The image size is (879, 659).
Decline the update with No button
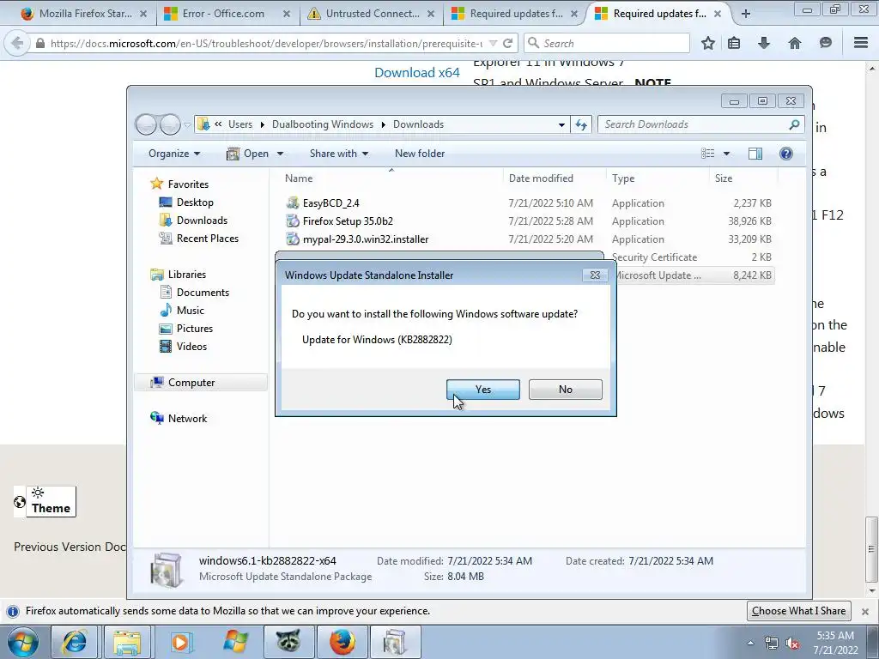click(565, 390)
